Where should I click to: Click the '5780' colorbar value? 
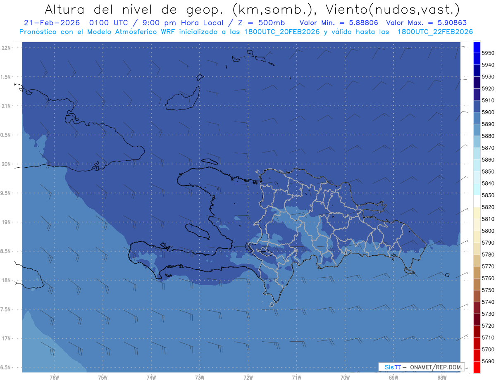point(488,255)
